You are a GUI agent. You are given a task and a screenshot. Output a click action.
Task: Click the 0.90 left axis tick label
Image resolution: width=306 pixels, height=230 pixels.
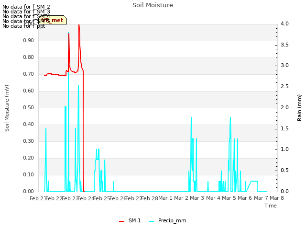(x=29, y=40)
